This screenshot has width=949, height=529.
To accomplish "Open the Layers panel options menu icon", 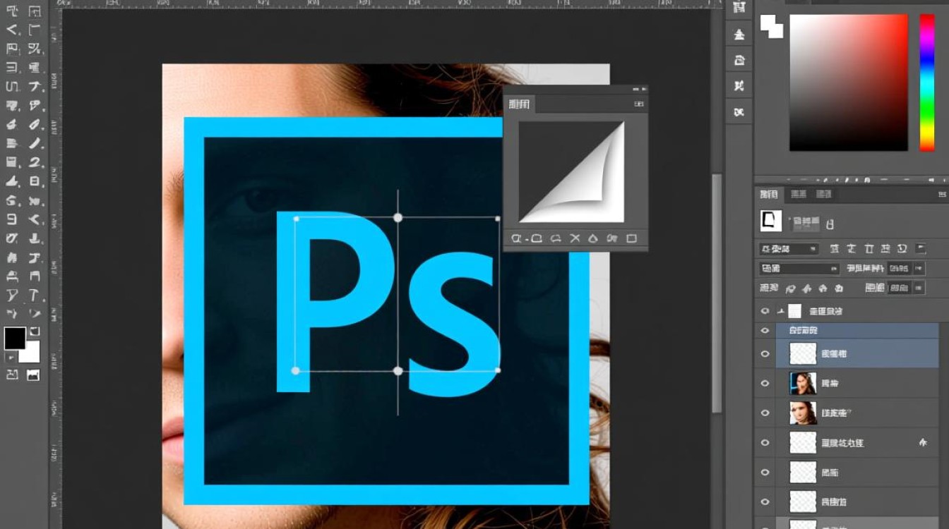I will pos(943,195).
